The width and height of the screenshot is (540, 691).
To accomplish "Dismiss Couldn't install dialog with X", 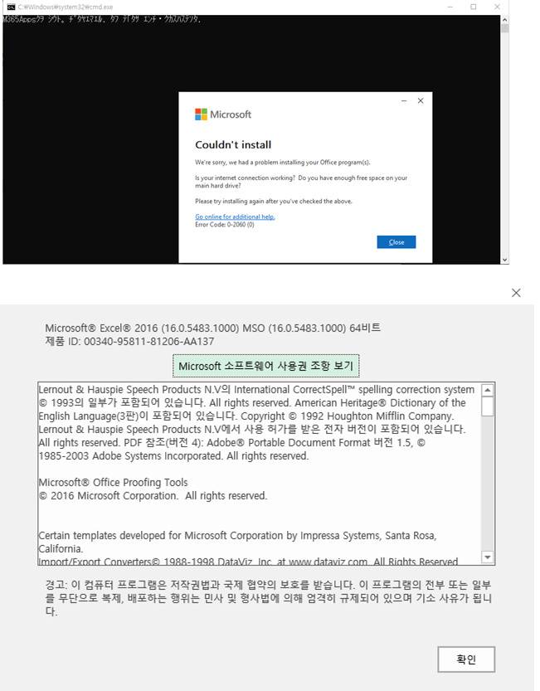I will [421, 101].
